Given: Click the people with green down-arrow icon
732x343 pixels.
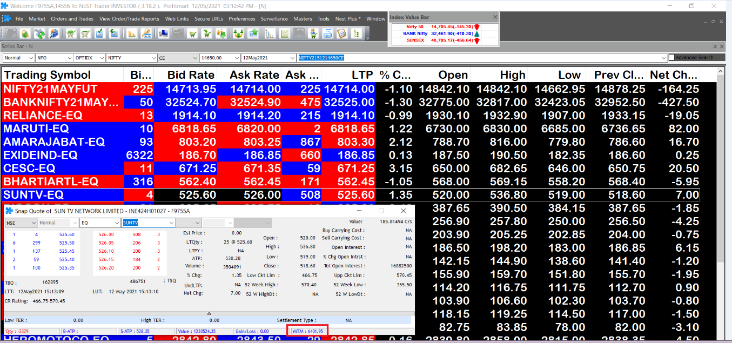Looking at the screenshot, I should pos(220,33).
